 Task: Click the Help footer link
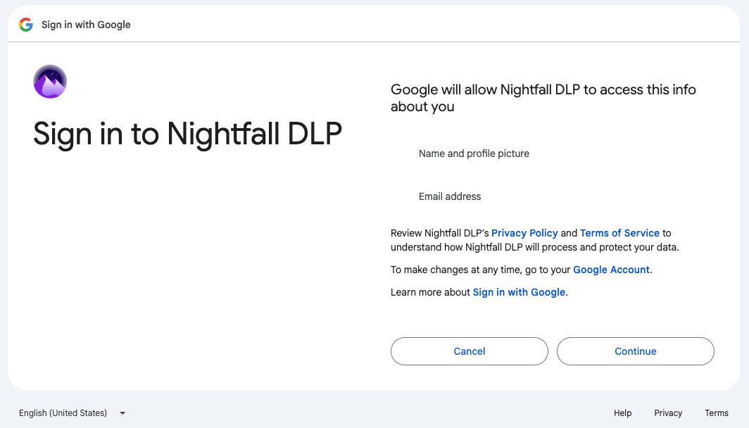622,413
